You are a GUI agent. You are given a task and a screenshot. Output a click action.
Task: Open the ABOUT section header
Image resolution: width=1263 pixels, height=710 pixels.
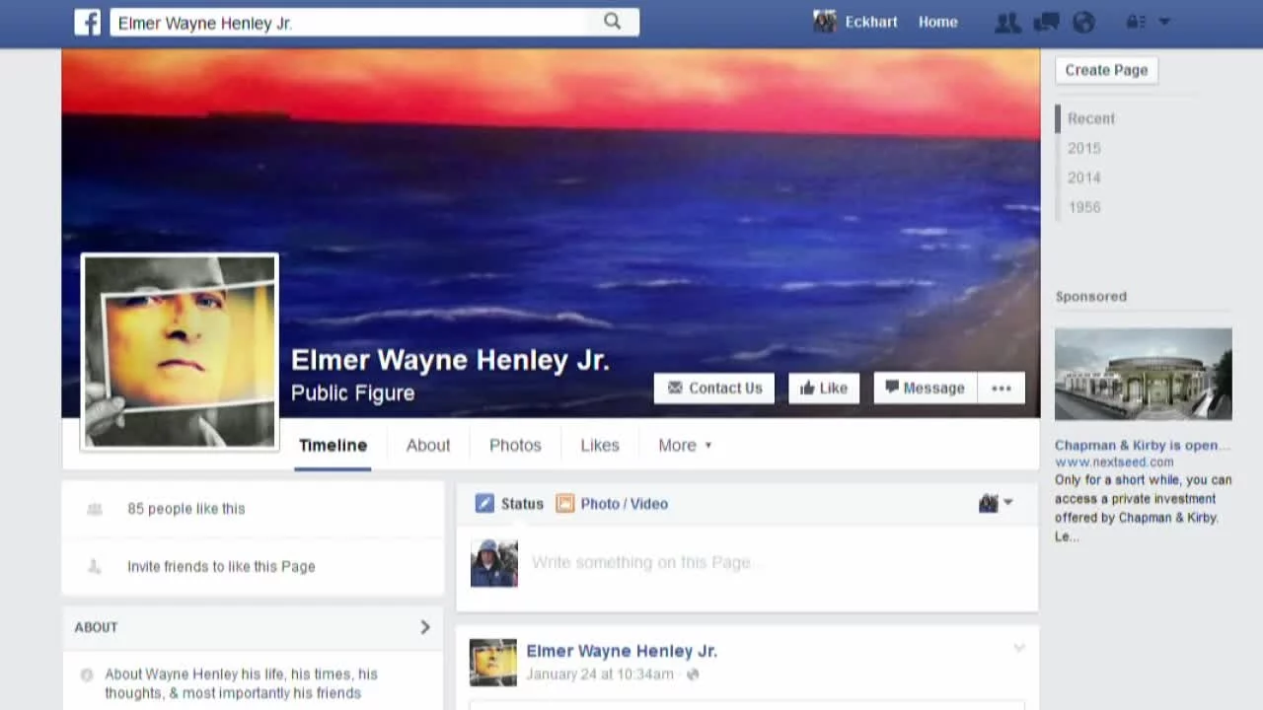(x=253, y=627)
